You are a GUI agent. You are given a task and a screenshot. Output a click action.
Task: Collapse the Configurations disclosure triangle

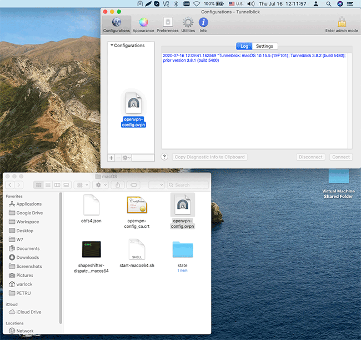(112, 45)
